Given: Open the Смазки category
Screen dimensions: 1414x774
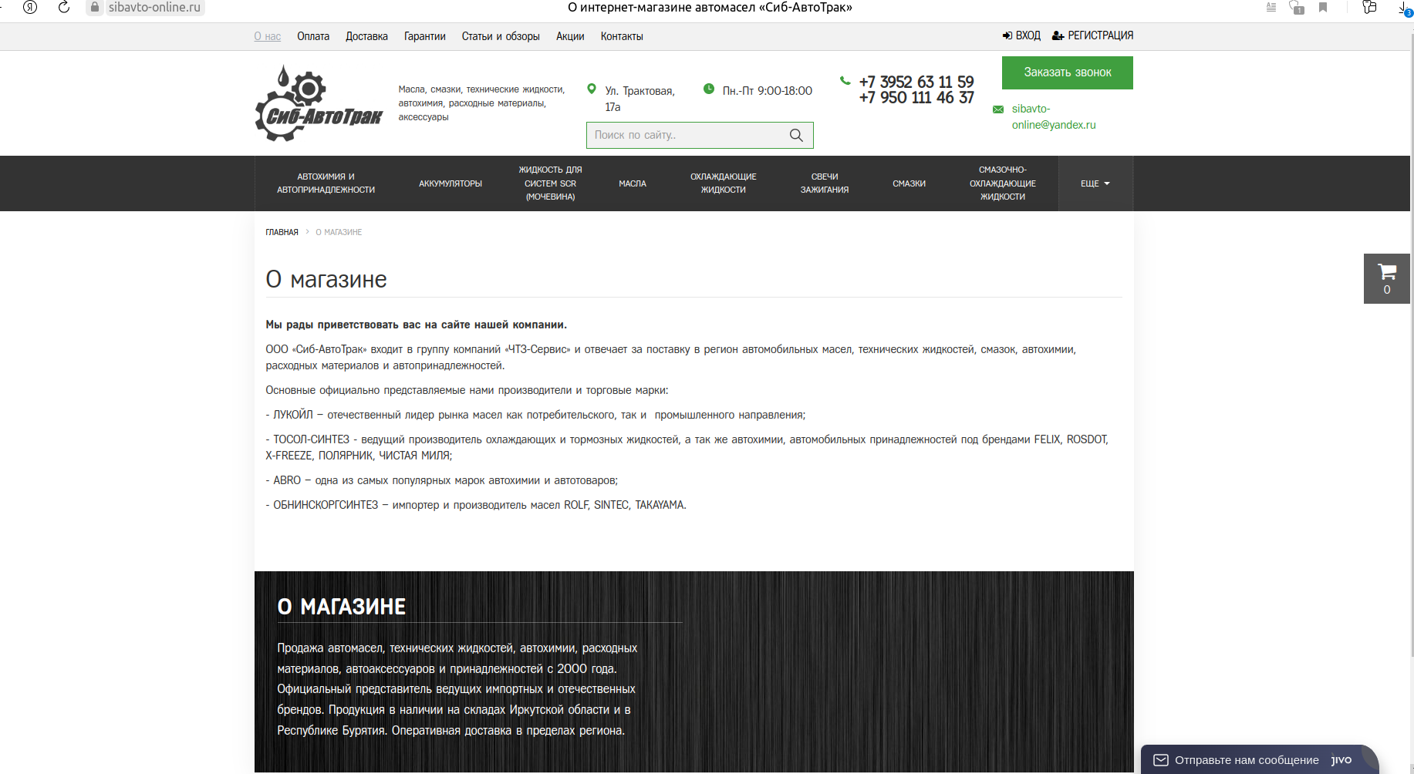Looking at the screenshot, I should 909,183.
